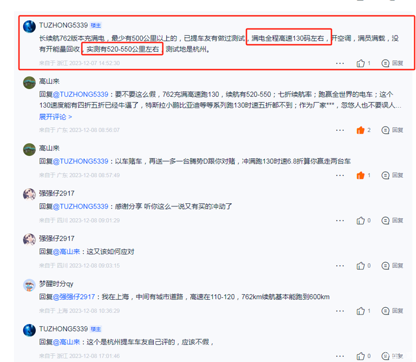View 高山来's avatar on the first reply
The width and height of the screenshot is (416, 362).
tap(30, 83)
